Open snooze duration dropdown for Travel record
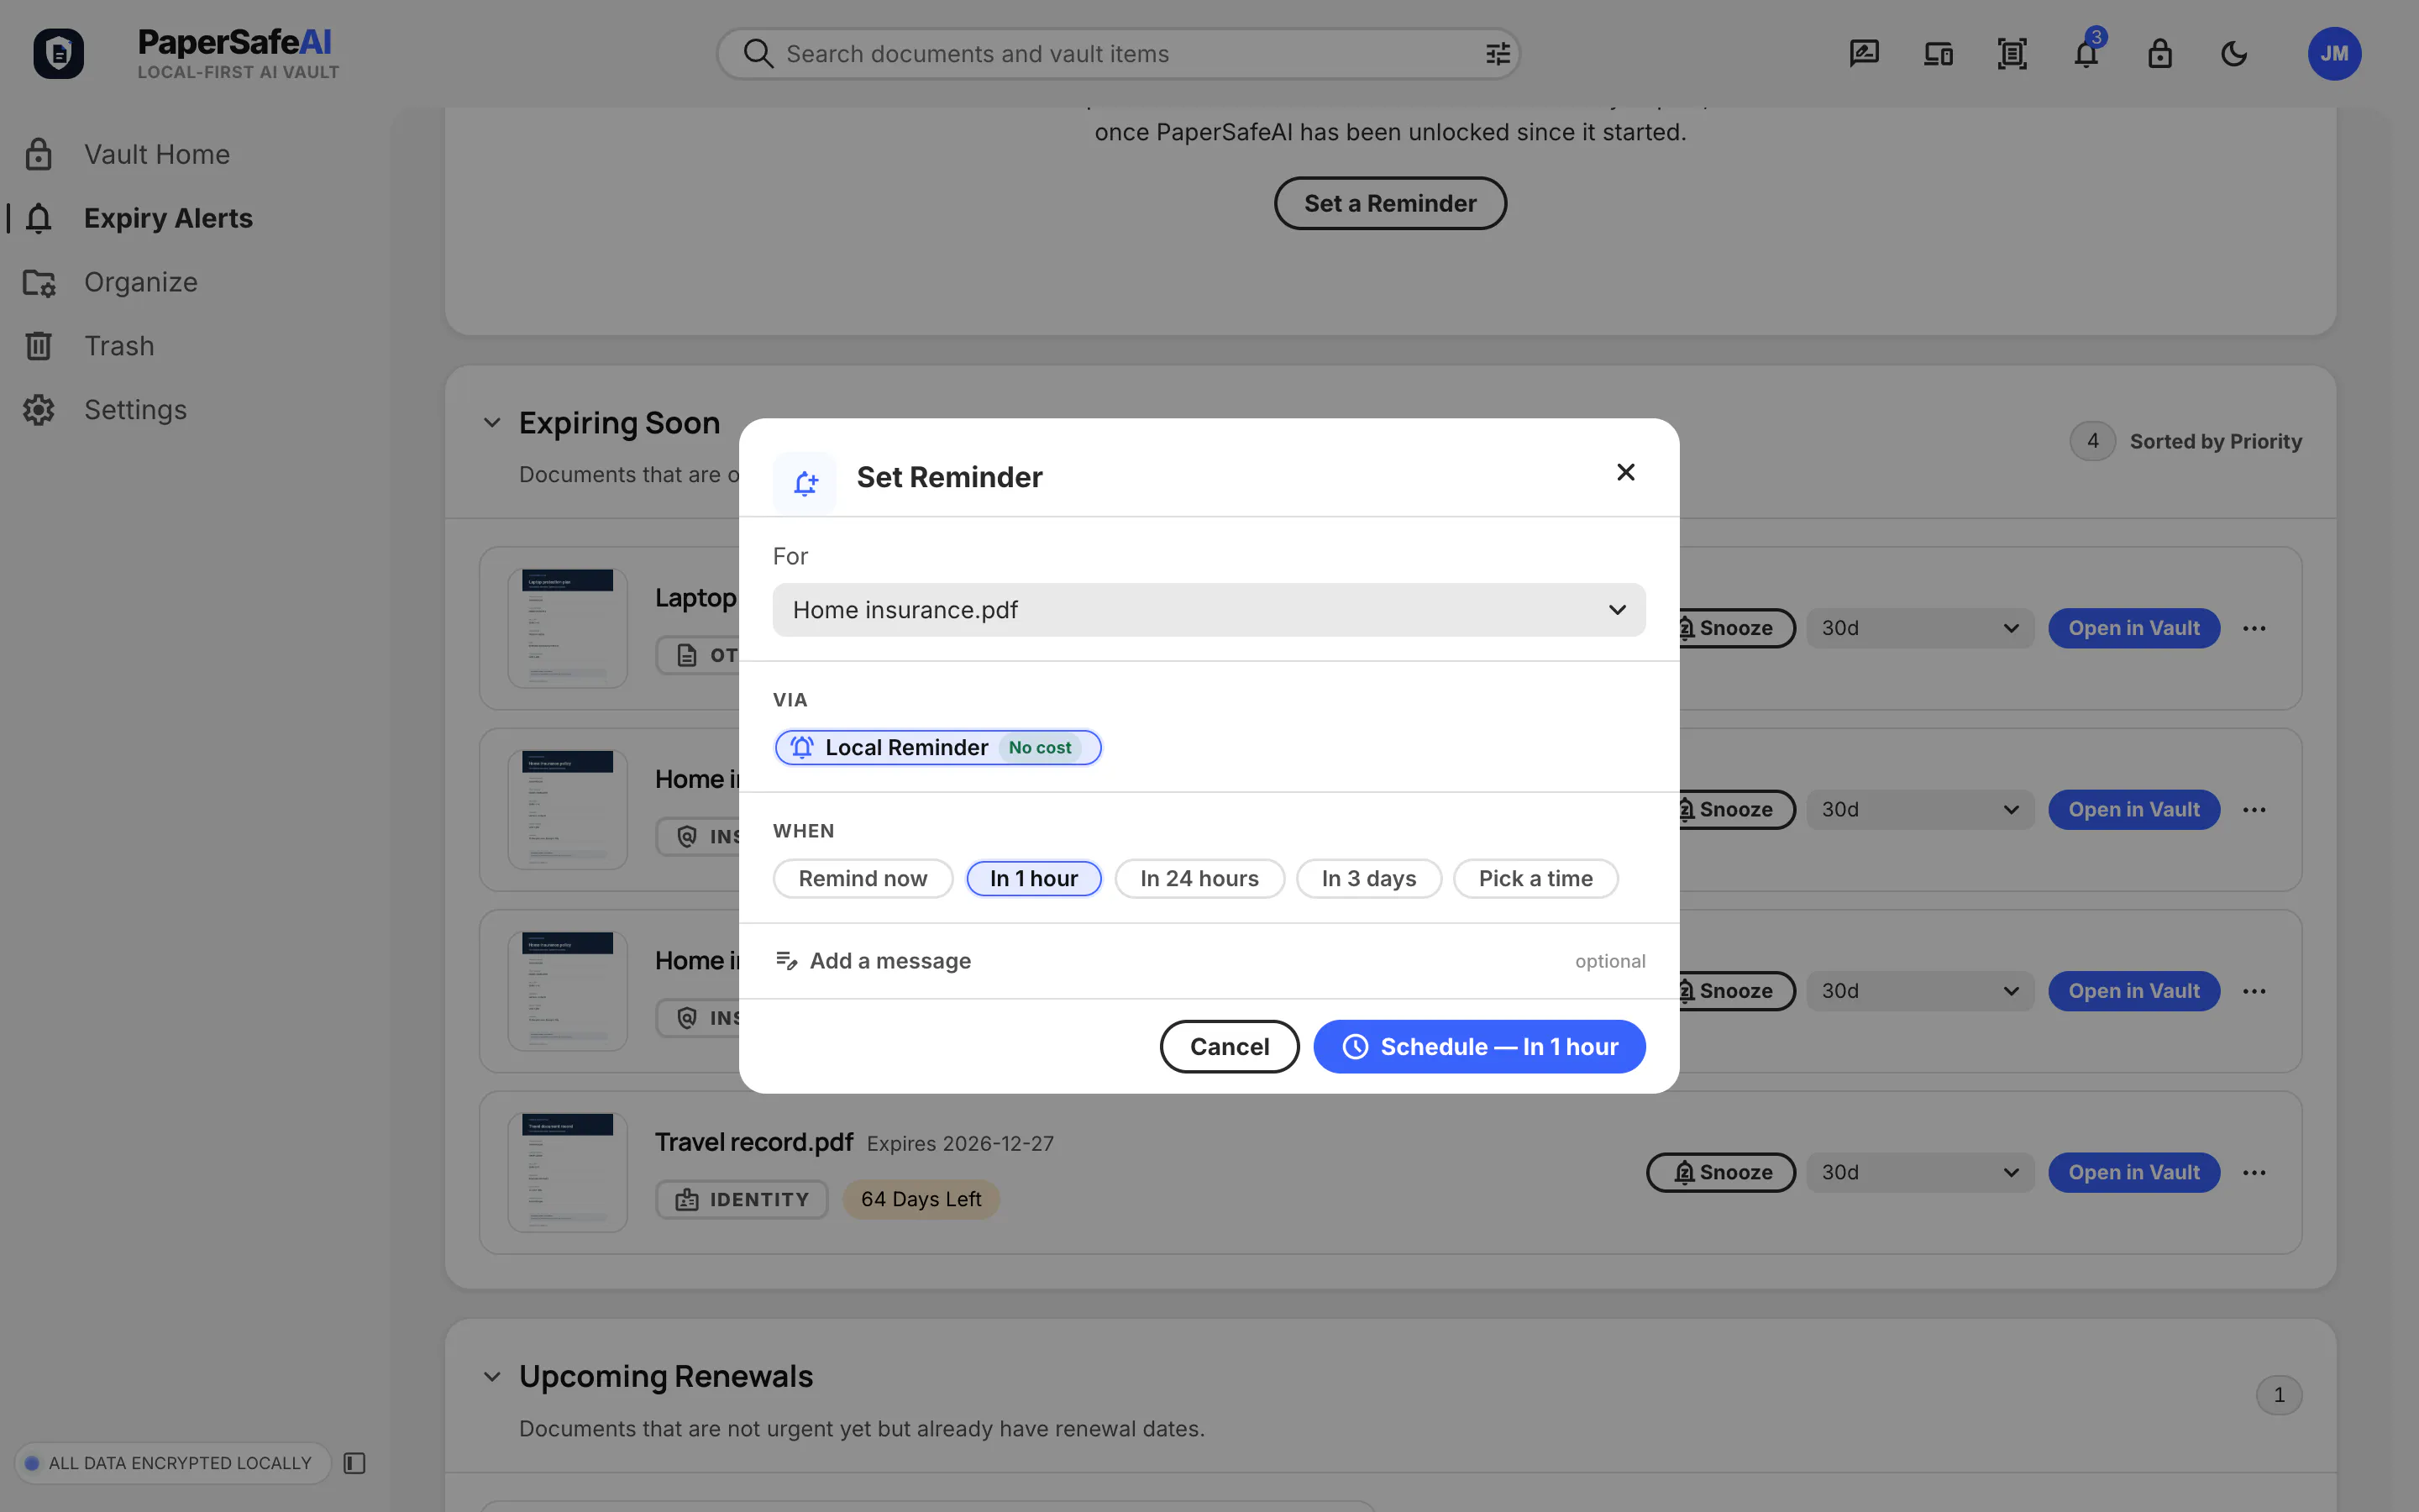2419x1512 pixels. [1919, 1172]
